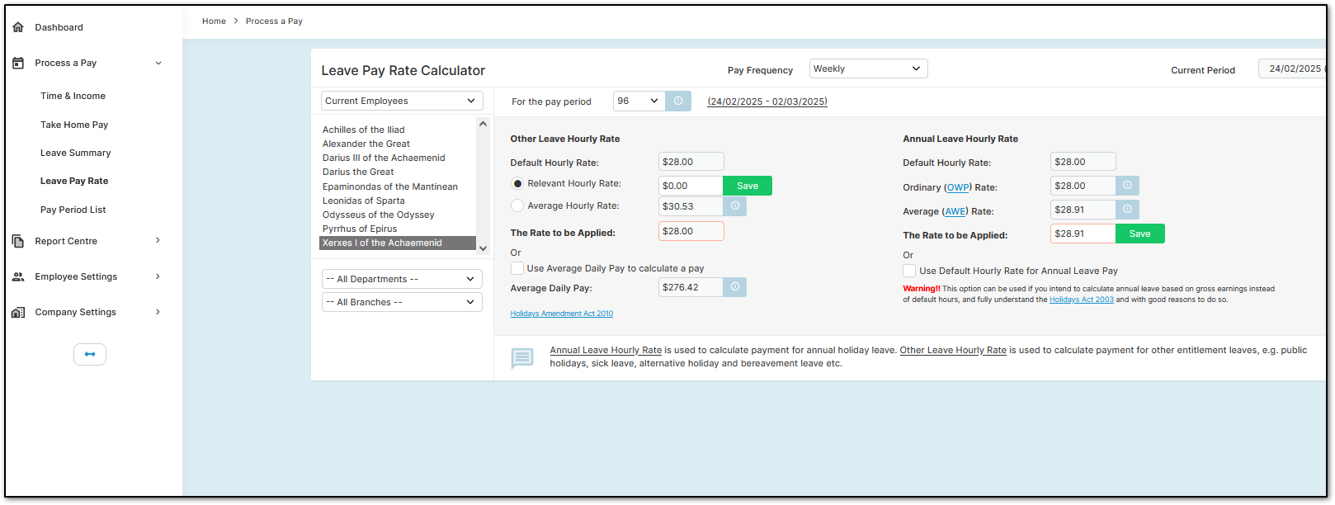This screenshot has height=505, width=1335.
Task: Go to Dashboard in sidebar
Action: (x=59, y=27)
